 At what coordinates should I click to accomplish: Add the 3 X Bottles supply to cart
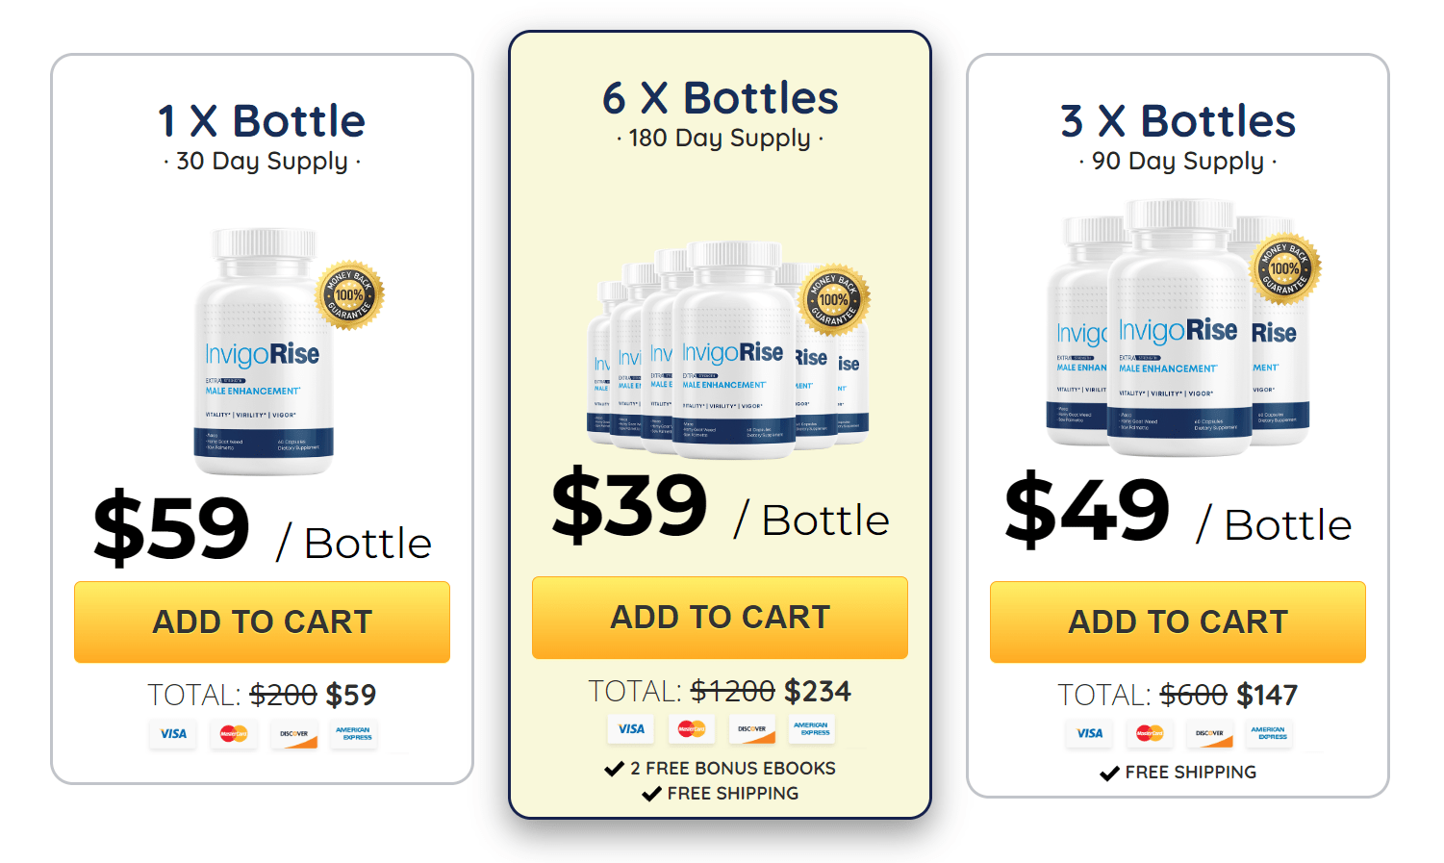pos(1178,622)
